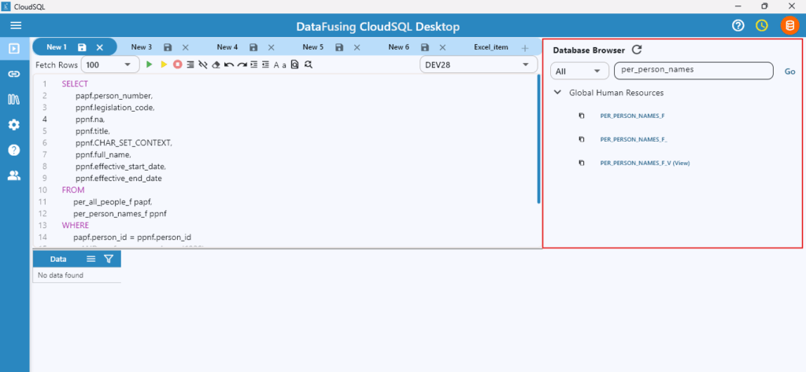Save the New 4 tab

tap(253, 47)
